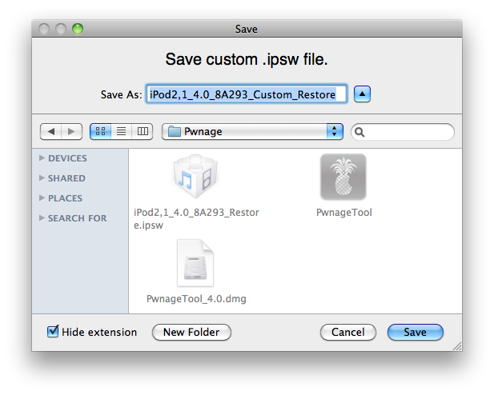Go back with the left arrow button
The image size is (494, 395).
[50, 131]
